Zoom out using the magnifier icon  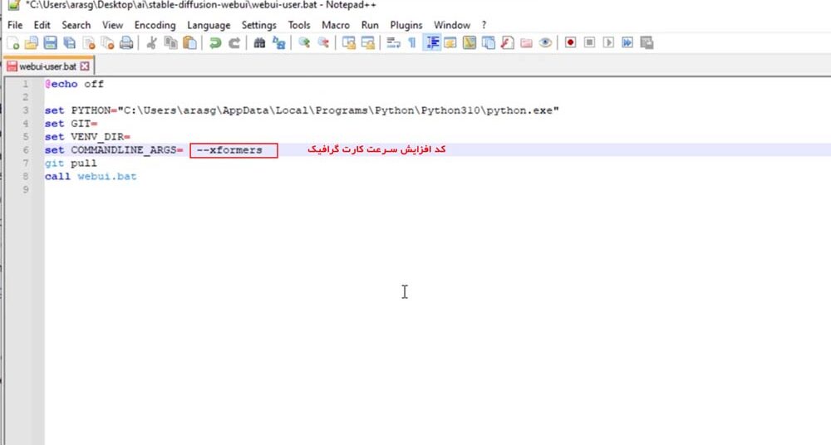322,43
